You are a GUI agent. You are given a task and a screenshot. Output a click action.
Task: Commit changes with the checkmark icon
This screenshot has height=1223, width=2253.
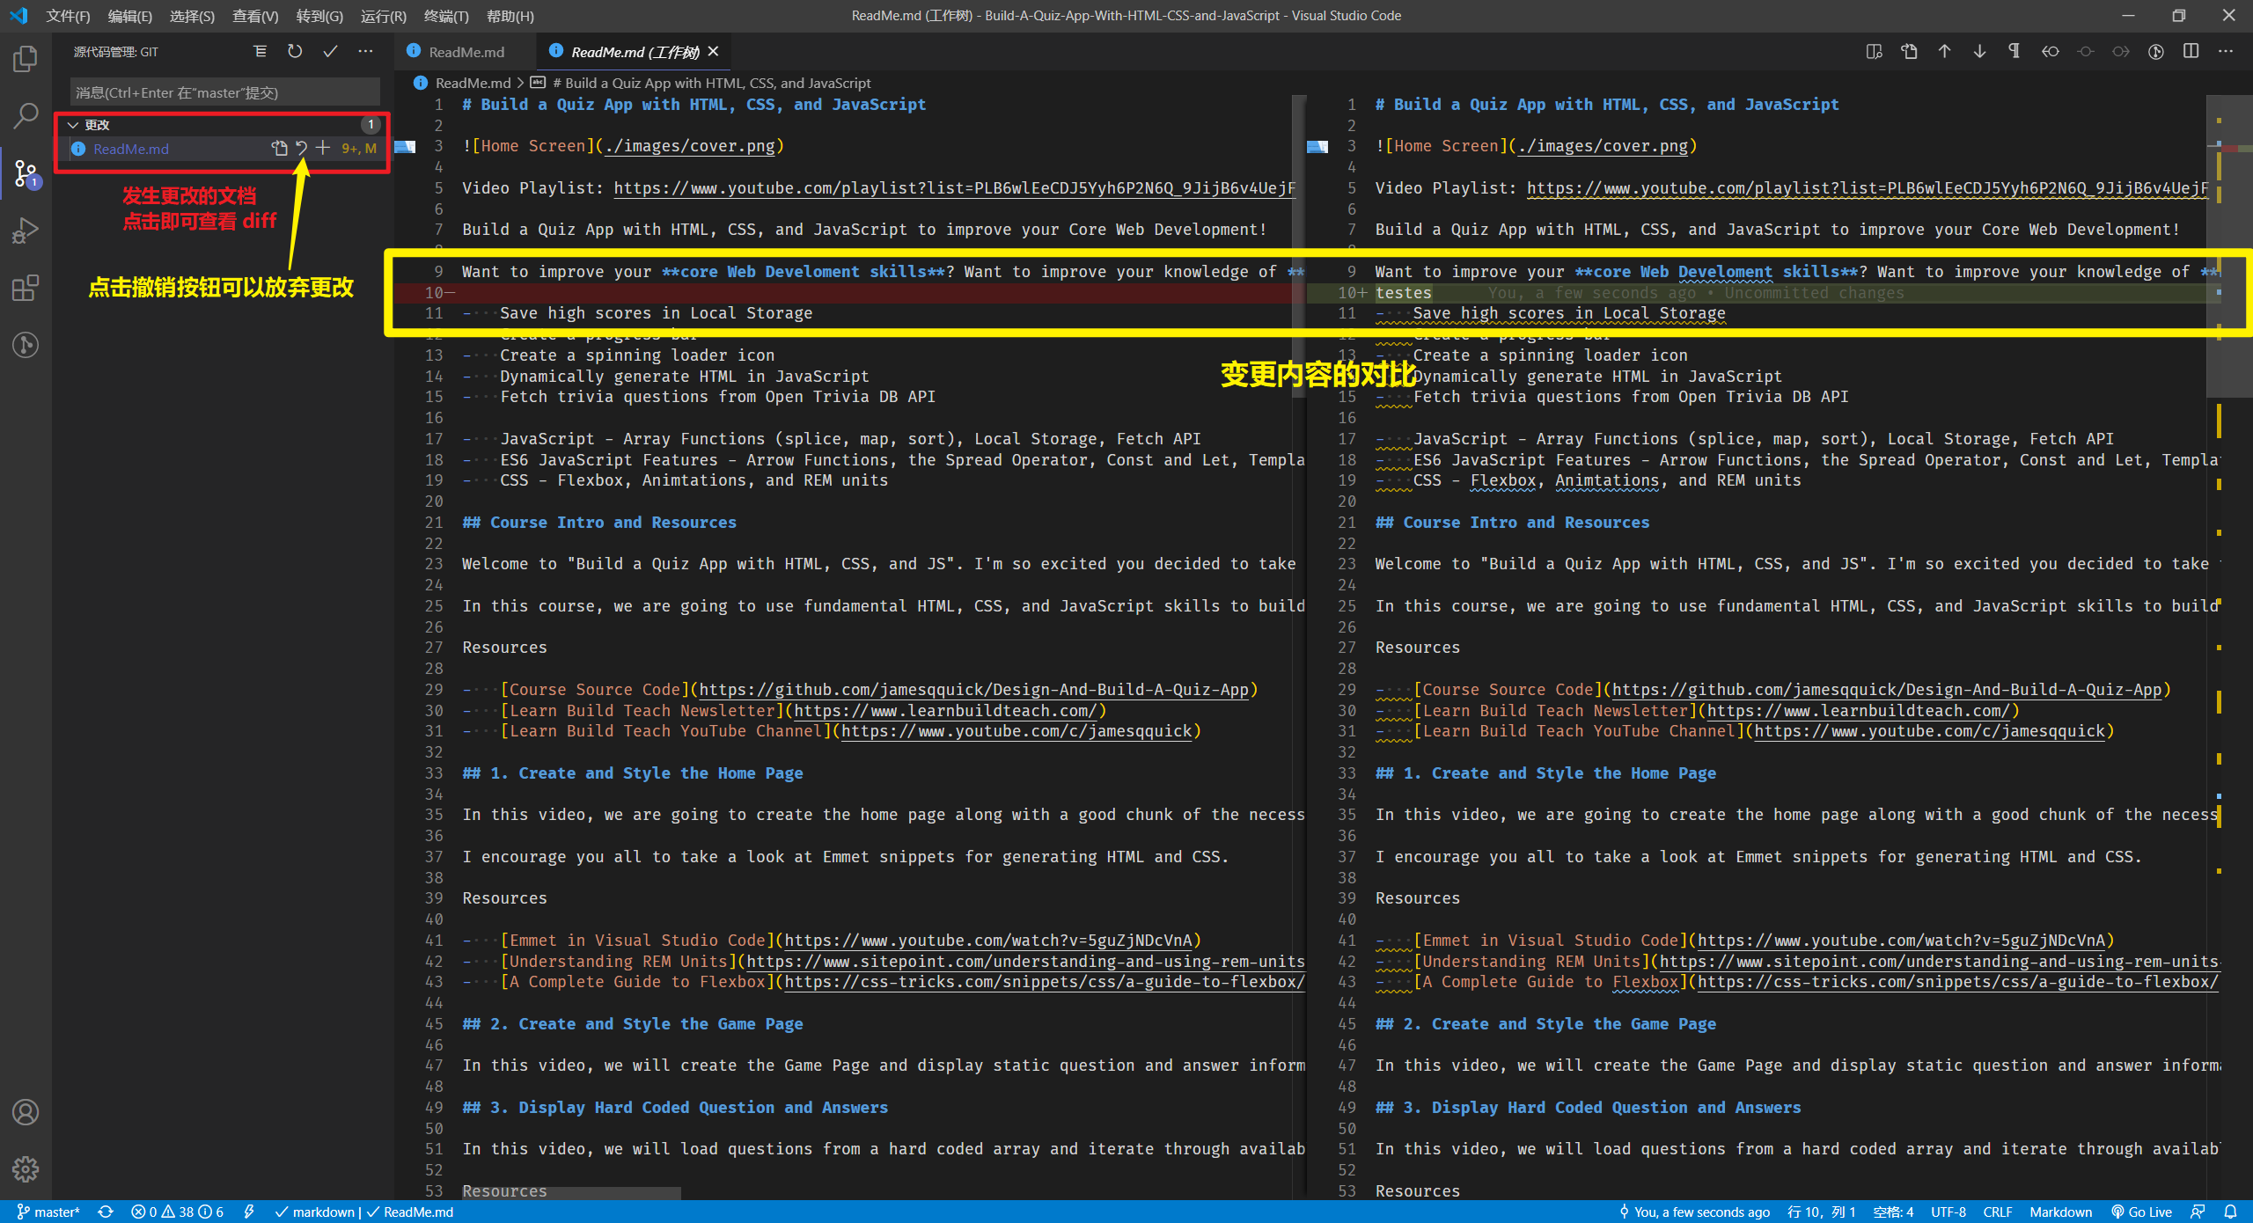point(330,52)
